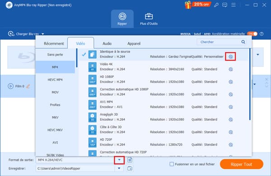
Task: Open the Récemment tab
Action: (54, 43)
